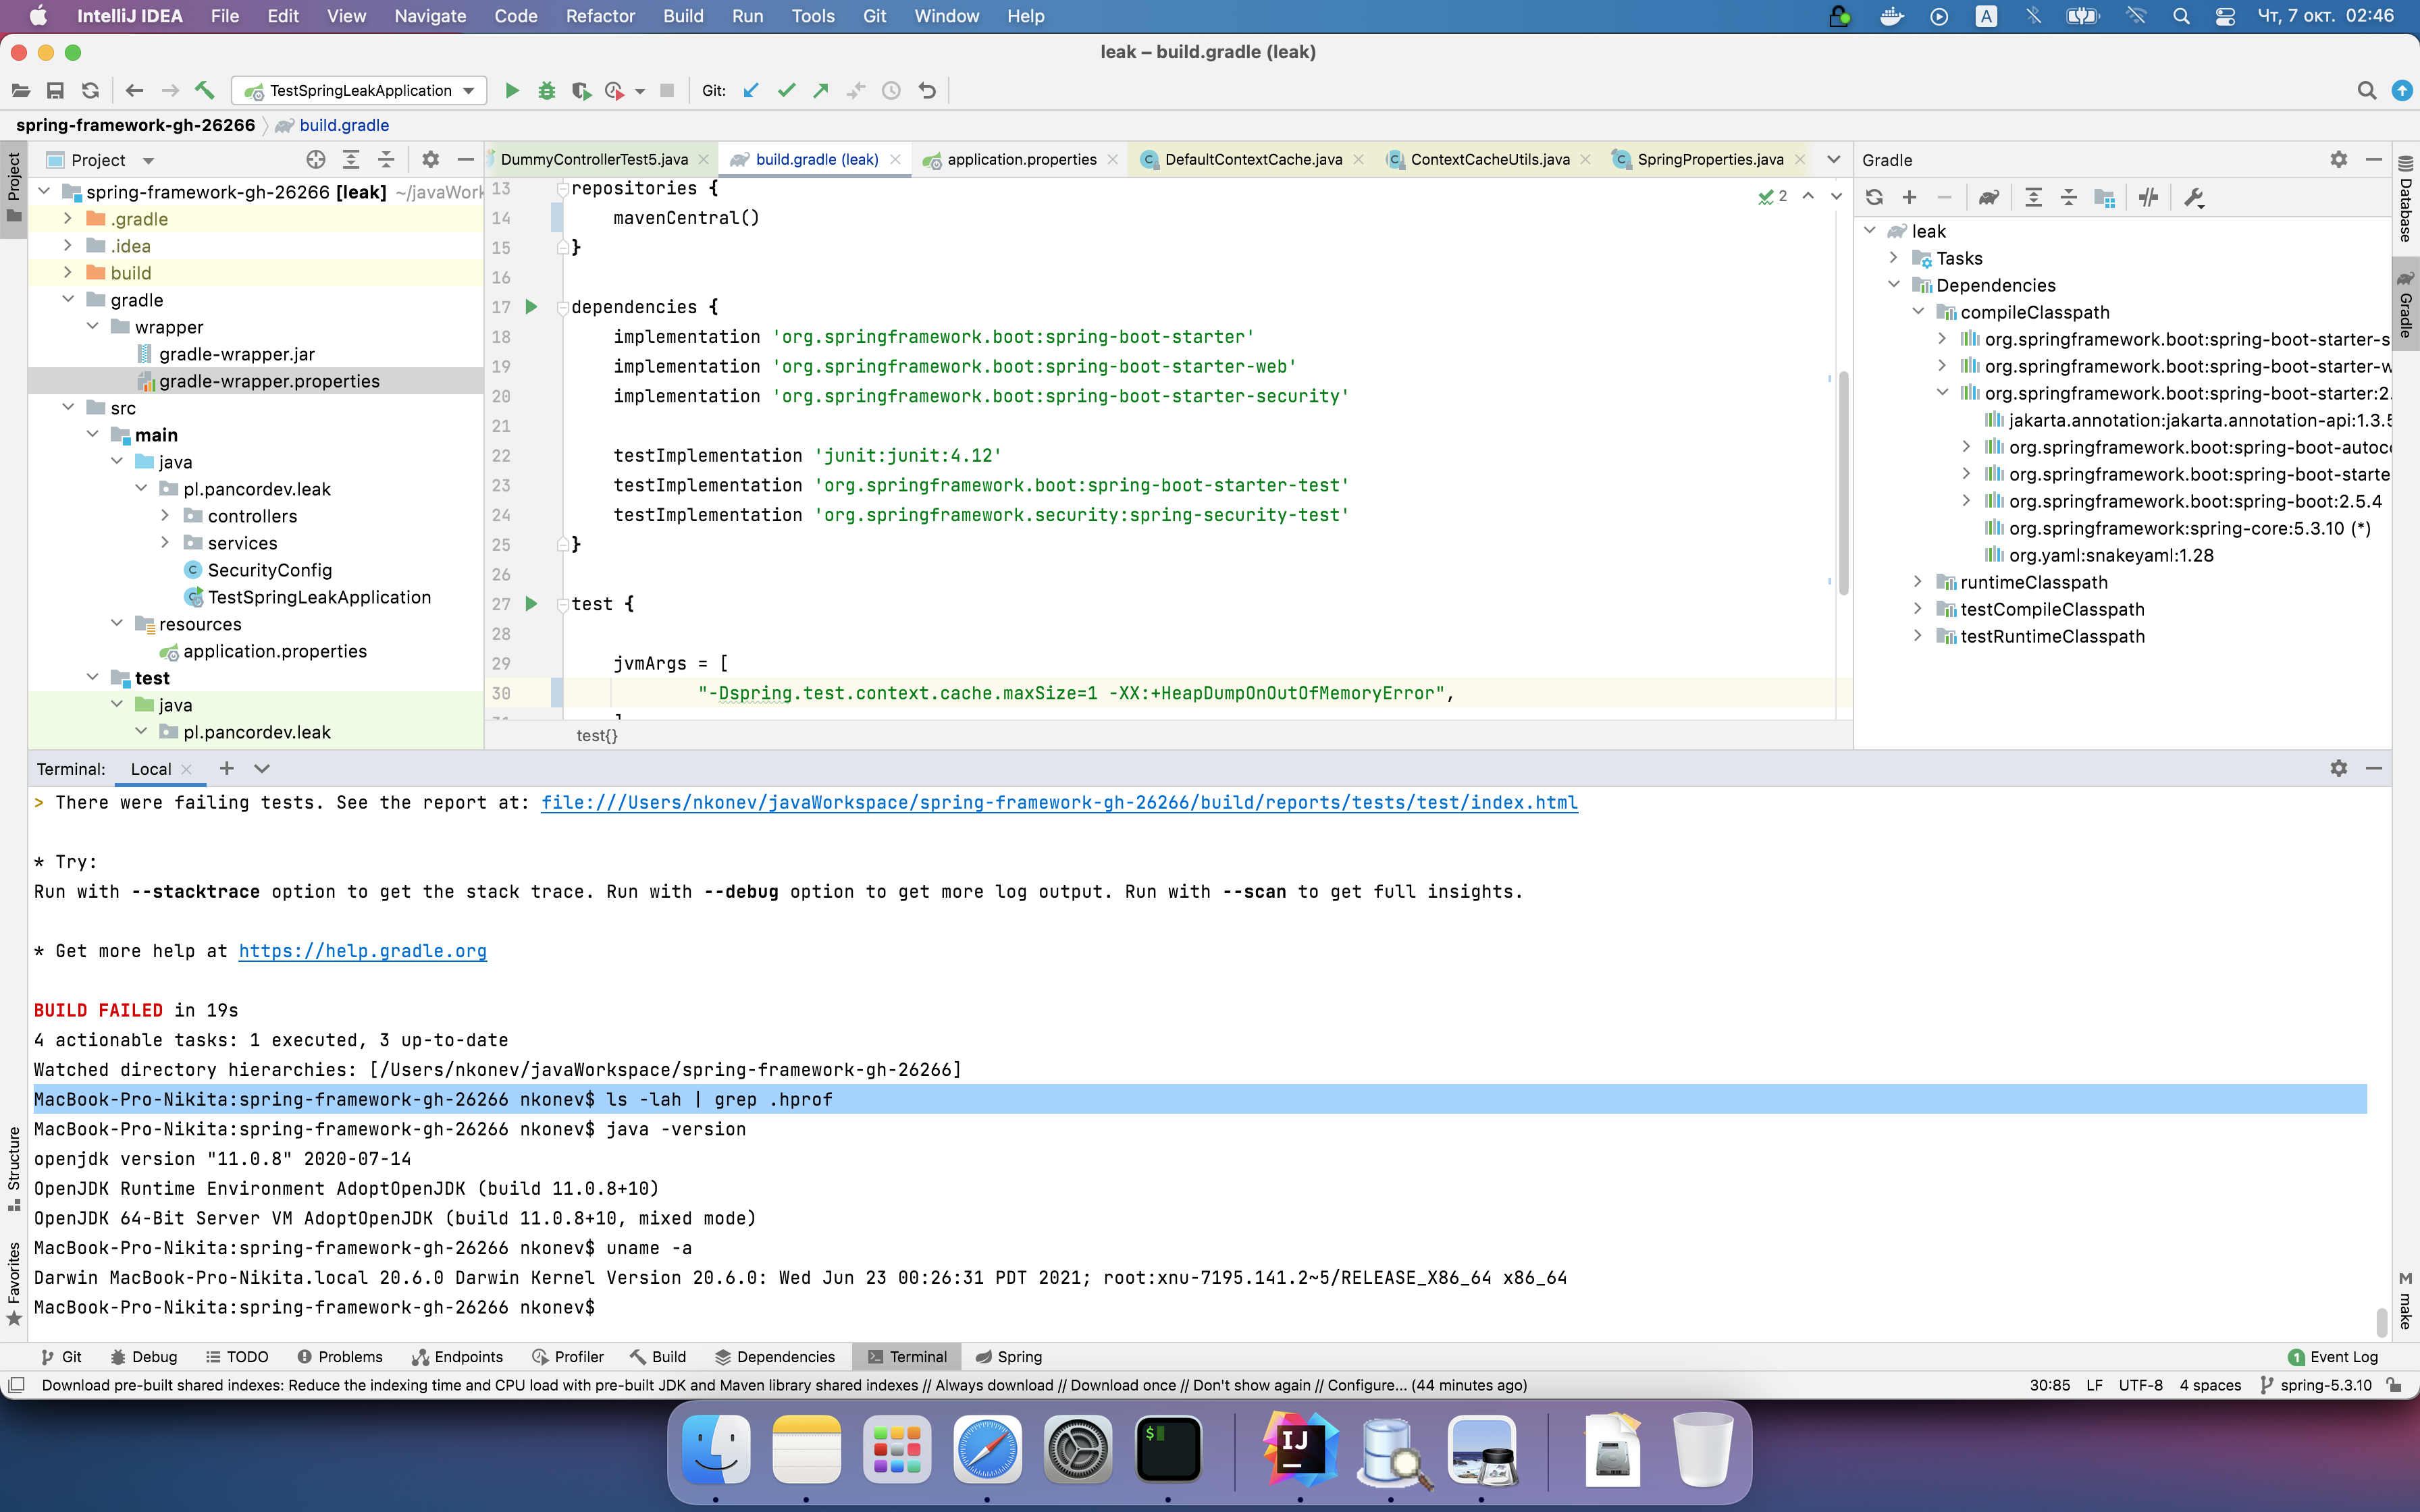Toggle Event Log panel

(x=2332, y=1357)
